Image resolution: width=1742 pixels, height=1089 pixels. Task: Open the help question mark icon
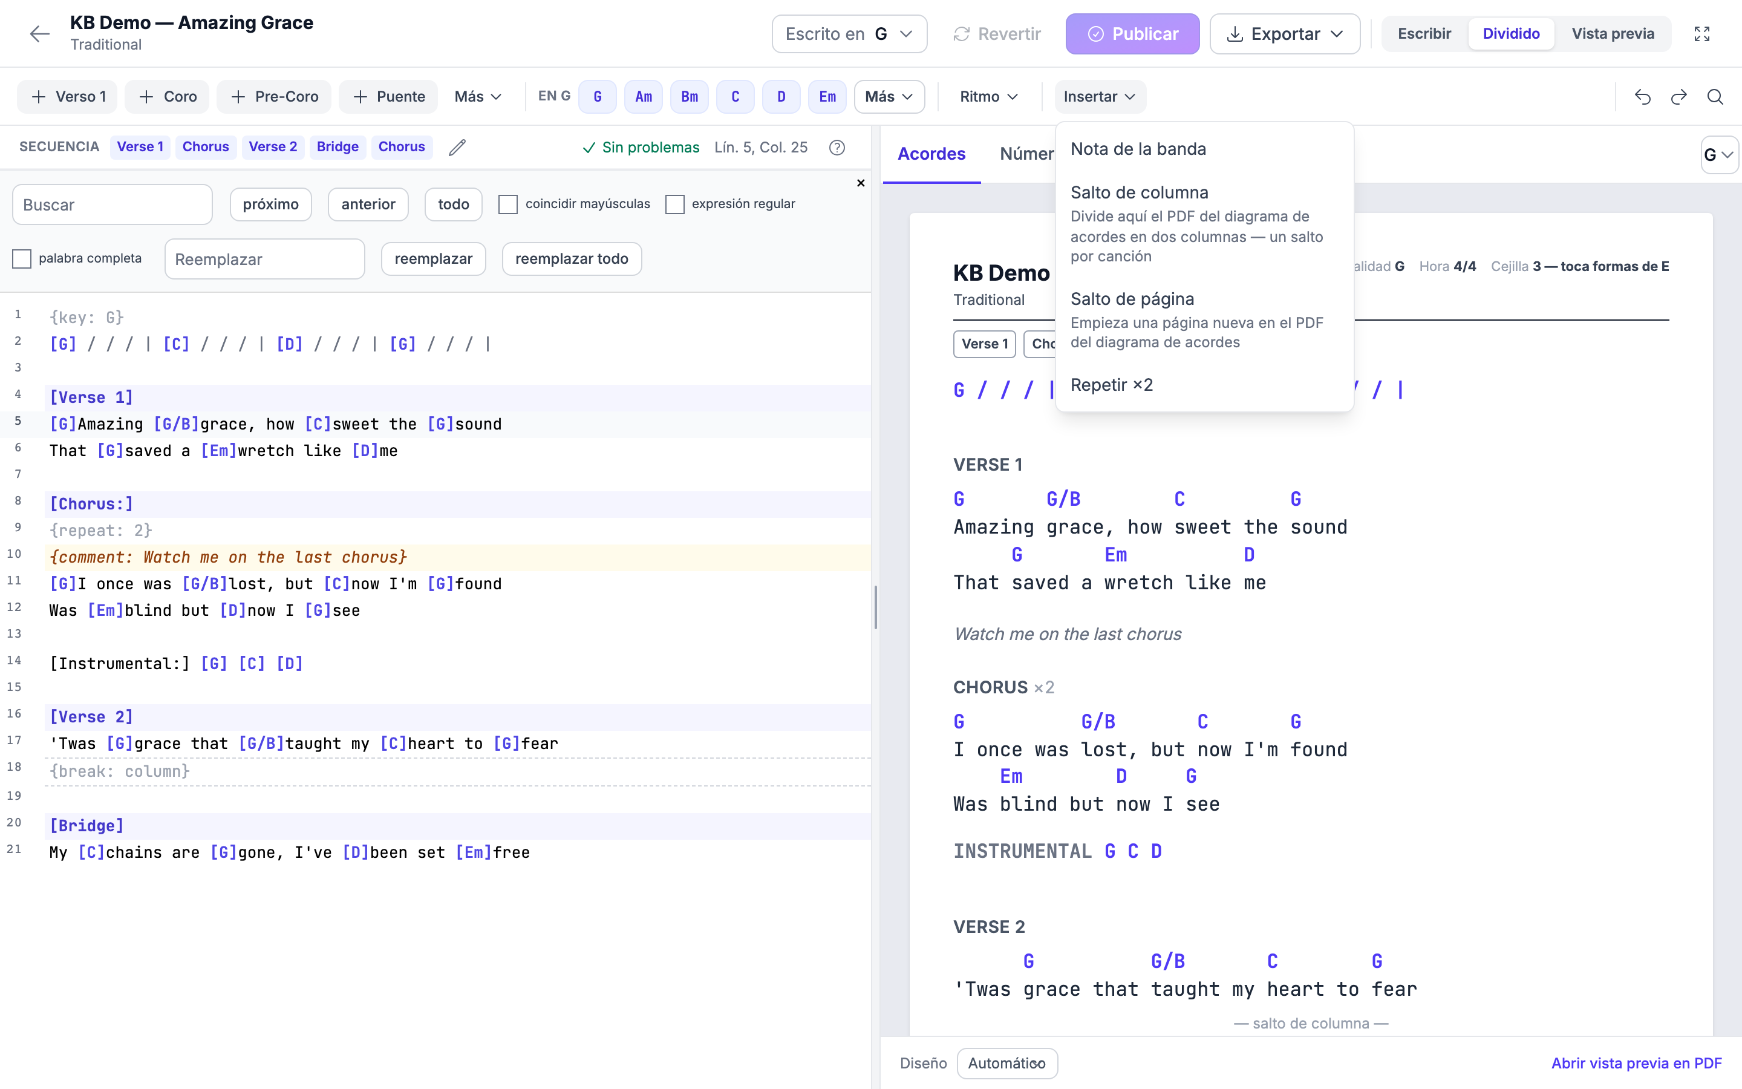click(x=837, y=147)
